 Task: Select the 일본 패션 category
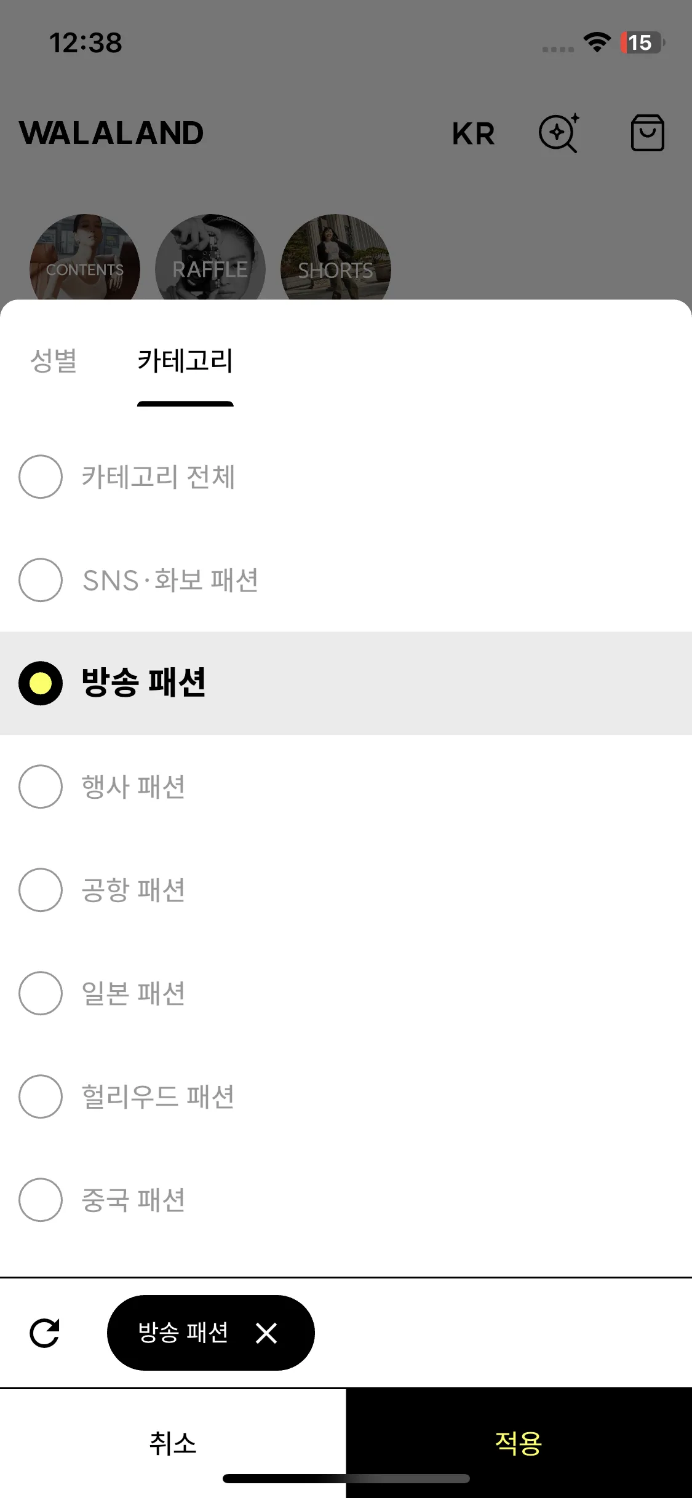click(x=346, y=993)
